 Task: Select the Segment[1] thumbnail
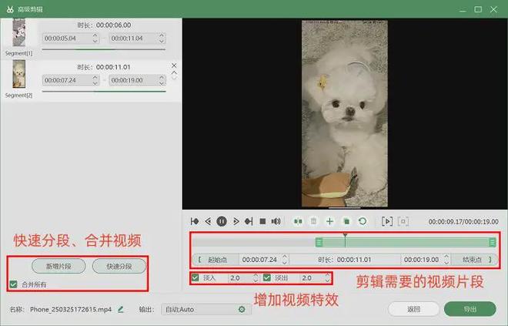point(18,32)
